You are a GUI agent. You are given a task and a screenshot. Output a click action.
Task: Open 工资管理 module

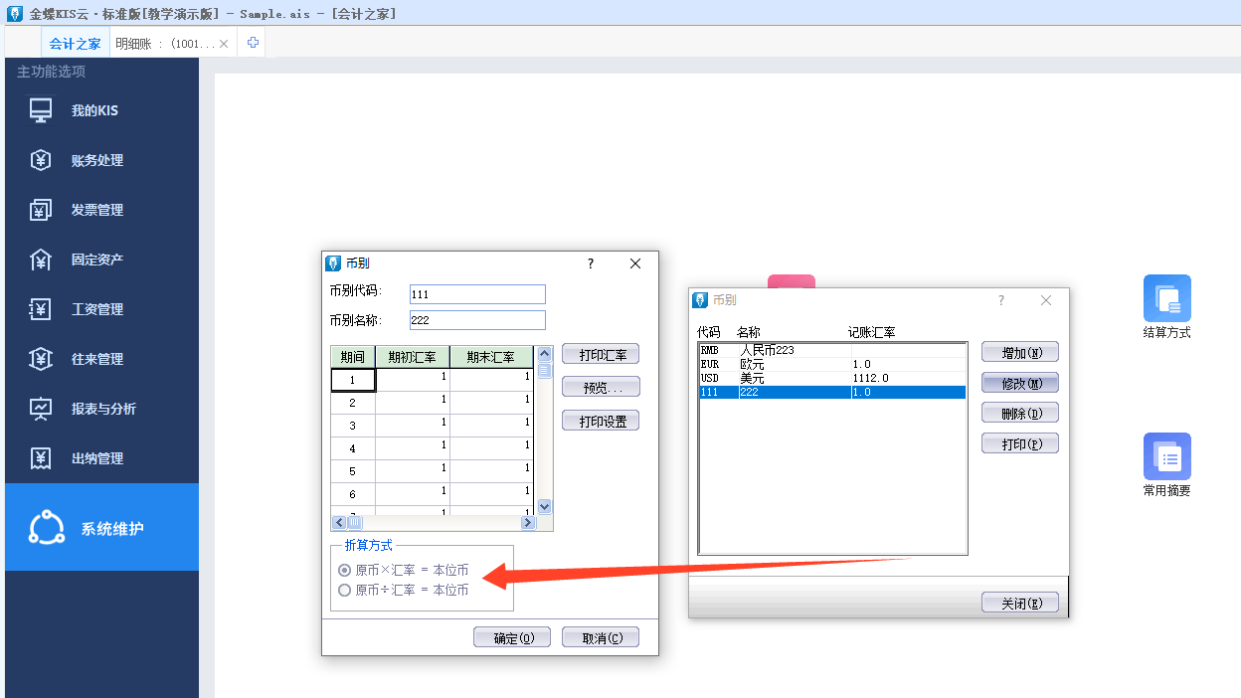(x=96, y=309)
